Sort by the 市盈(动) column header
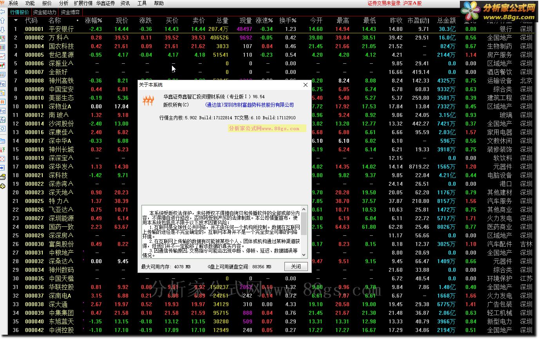Viewport: 539px width, 339px height. click(418, 20)
